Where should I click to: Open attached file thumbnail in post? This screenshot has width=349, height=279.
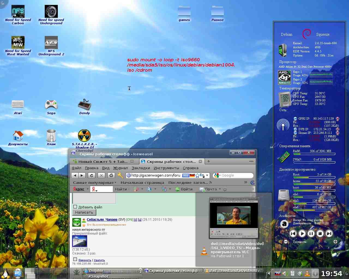coord(80,241)
